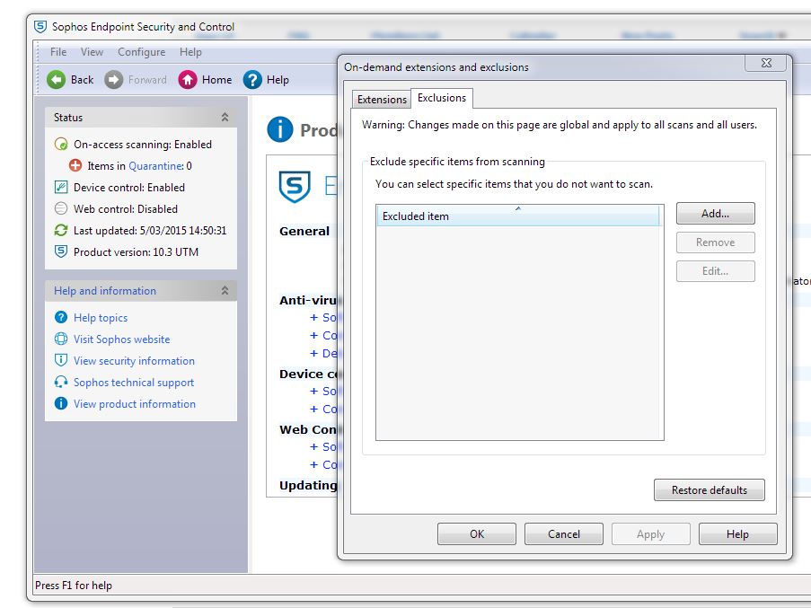This screenshot has height=608, width=811.
Task: Click the Home label in the toolbar
Action: pos(216,80)
